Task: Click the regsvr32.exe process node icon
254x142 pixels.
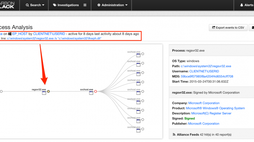Action: pos(44,93)
